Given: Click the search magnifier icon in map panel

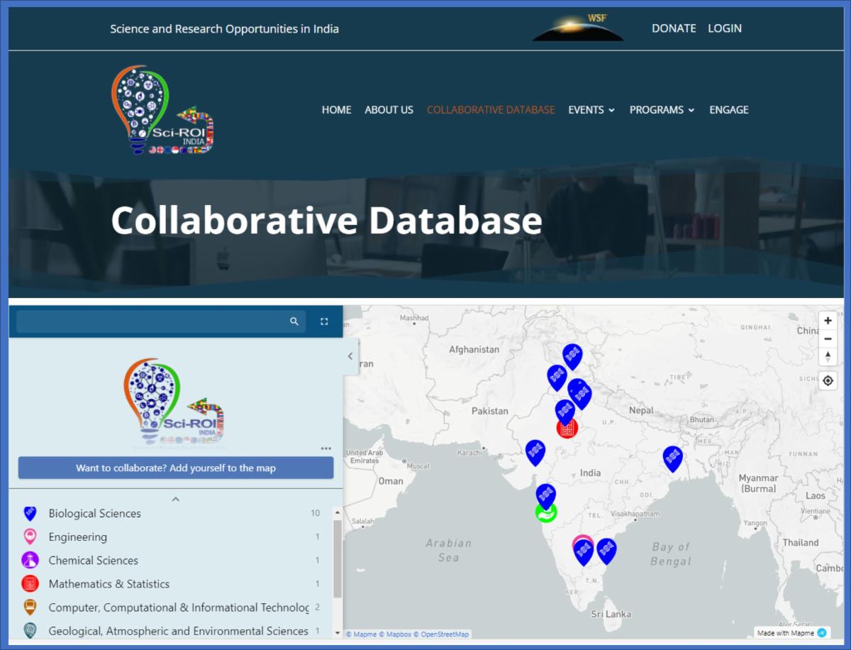Looking at the screenshot, I should point(294,321).
